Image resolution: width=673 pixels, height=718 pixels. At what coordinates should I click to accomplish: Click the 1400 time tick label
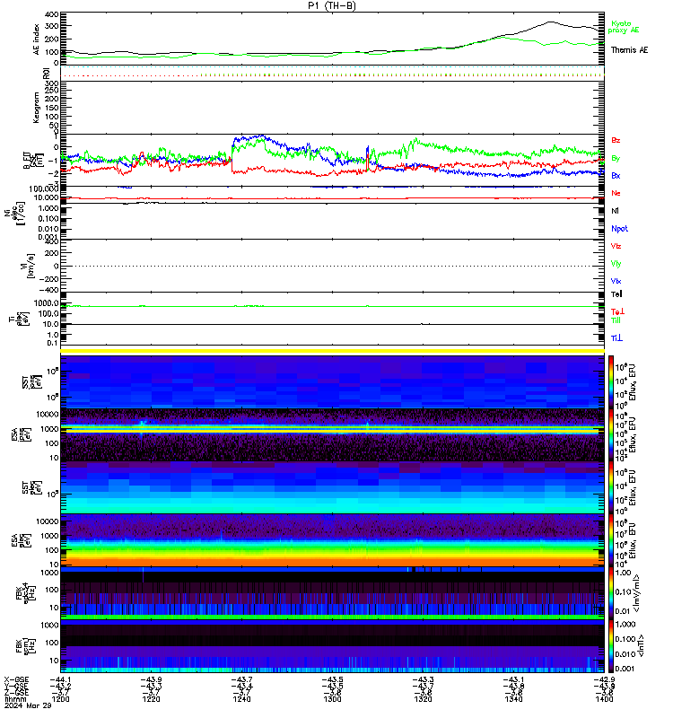tap(604, 699)
